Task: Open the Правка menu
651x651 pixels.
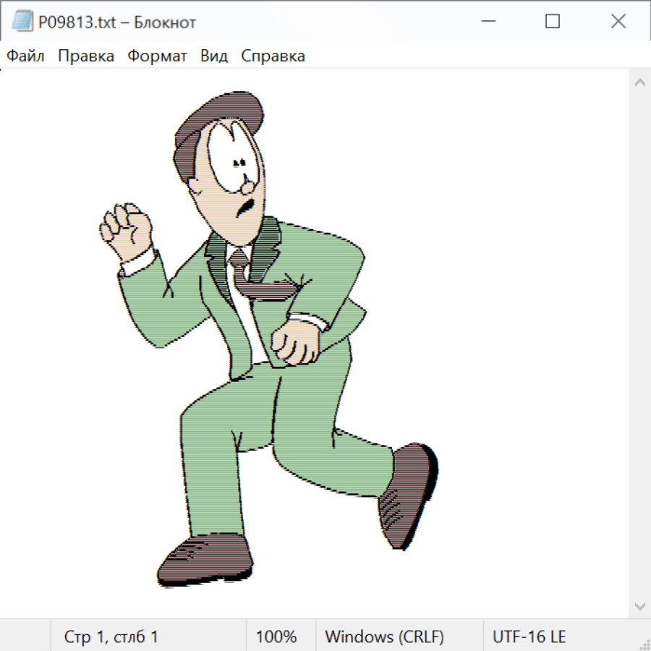Action: pyautogui.click(x=85, y=56)
